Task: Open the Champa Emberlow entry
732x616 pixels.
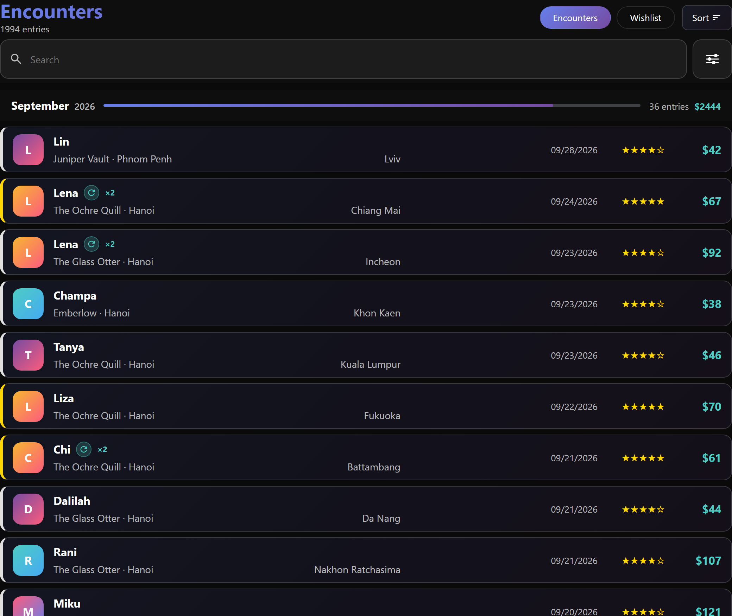Action: click(366, 304)
